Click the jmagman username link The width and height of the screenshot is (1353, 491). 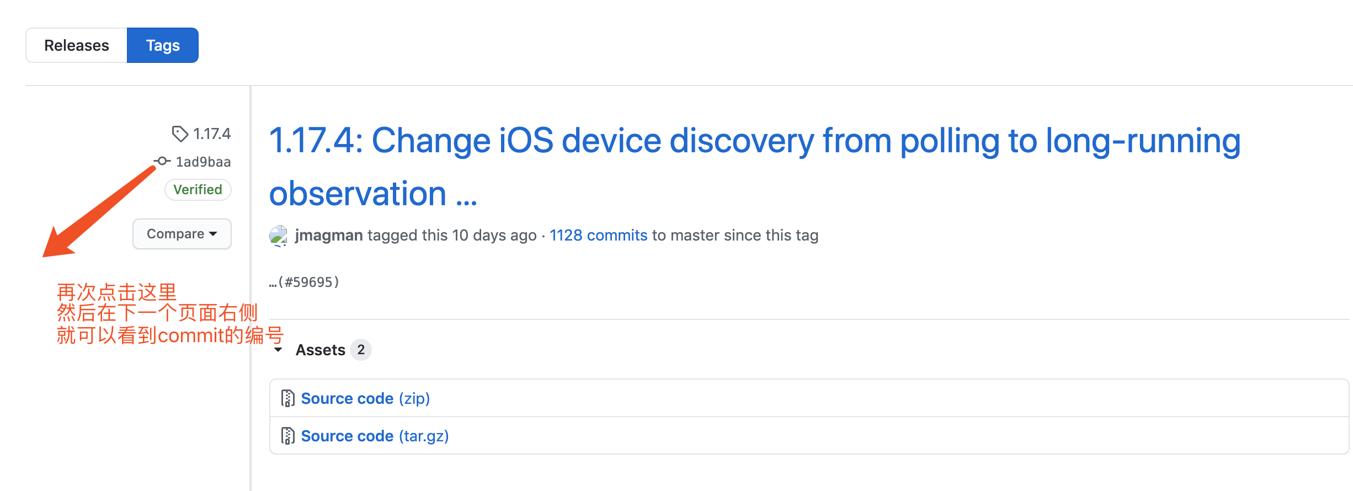[x=329, y=236]
